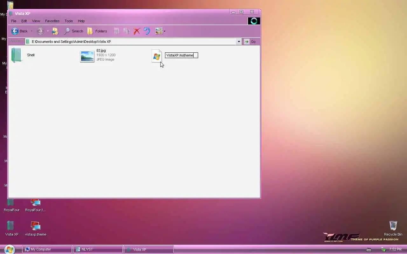Viewport: 407px width, 254px height.
Task: Close the Vista XP window
Action: tap(252, 12)
